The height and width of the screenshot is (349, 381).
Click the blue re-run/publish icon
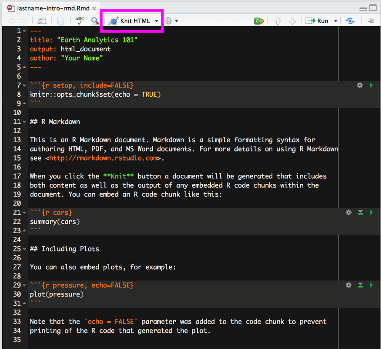pos(350,21)
